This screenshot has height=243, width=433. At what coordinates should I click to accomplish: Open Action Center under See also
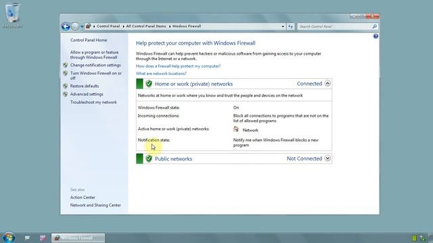click(83, 198)
